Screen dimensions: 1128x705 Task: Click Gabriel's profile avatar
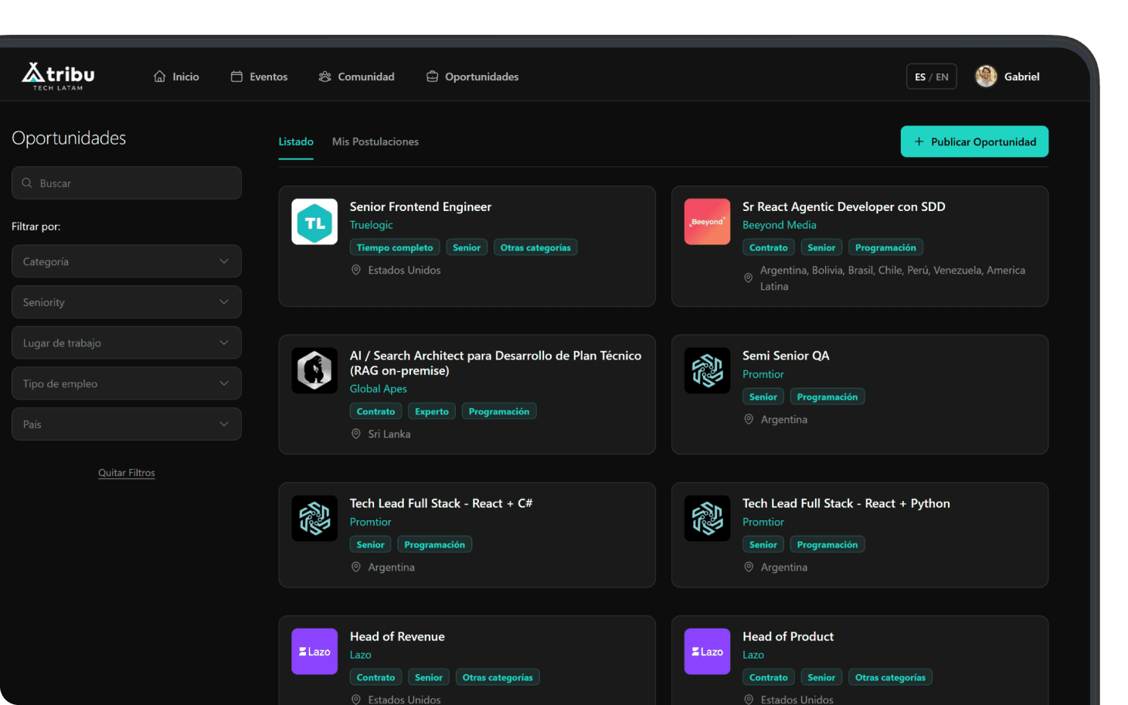pyautogui.click(x=986, y=77)
